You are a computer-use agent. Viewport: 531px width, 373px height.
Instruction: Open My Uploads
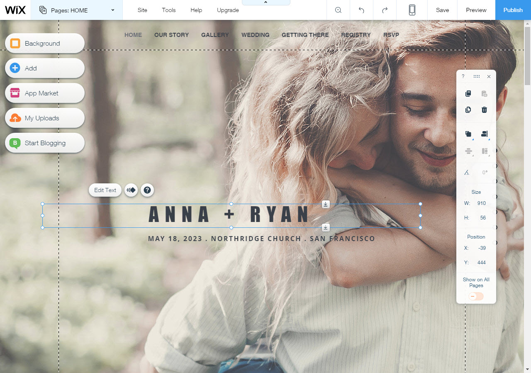[45, 118]
